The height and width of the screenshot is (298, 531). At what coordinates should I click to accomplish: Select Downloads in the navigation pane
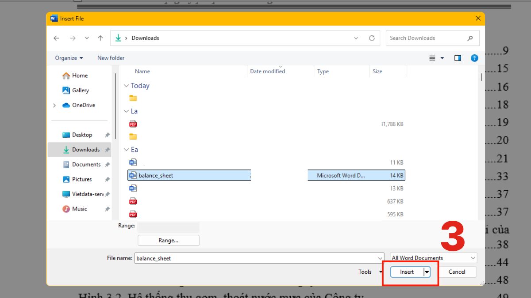(x=79, y=150)
